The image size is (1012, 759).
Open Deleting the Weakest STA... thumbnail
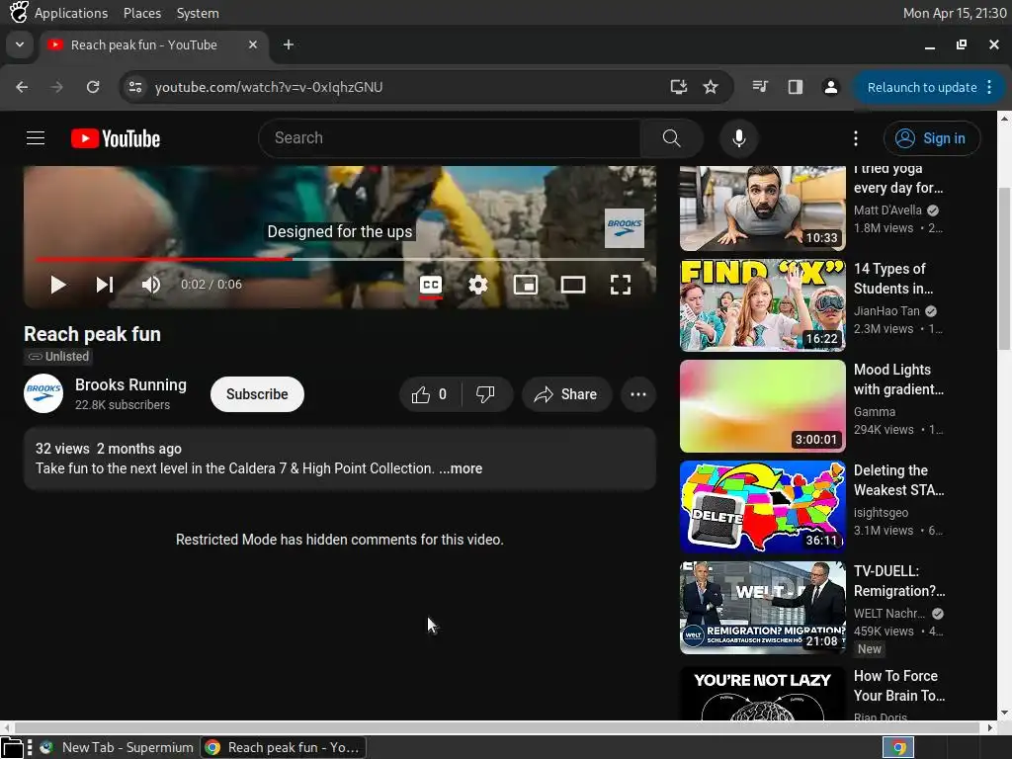tap(762, 507)
